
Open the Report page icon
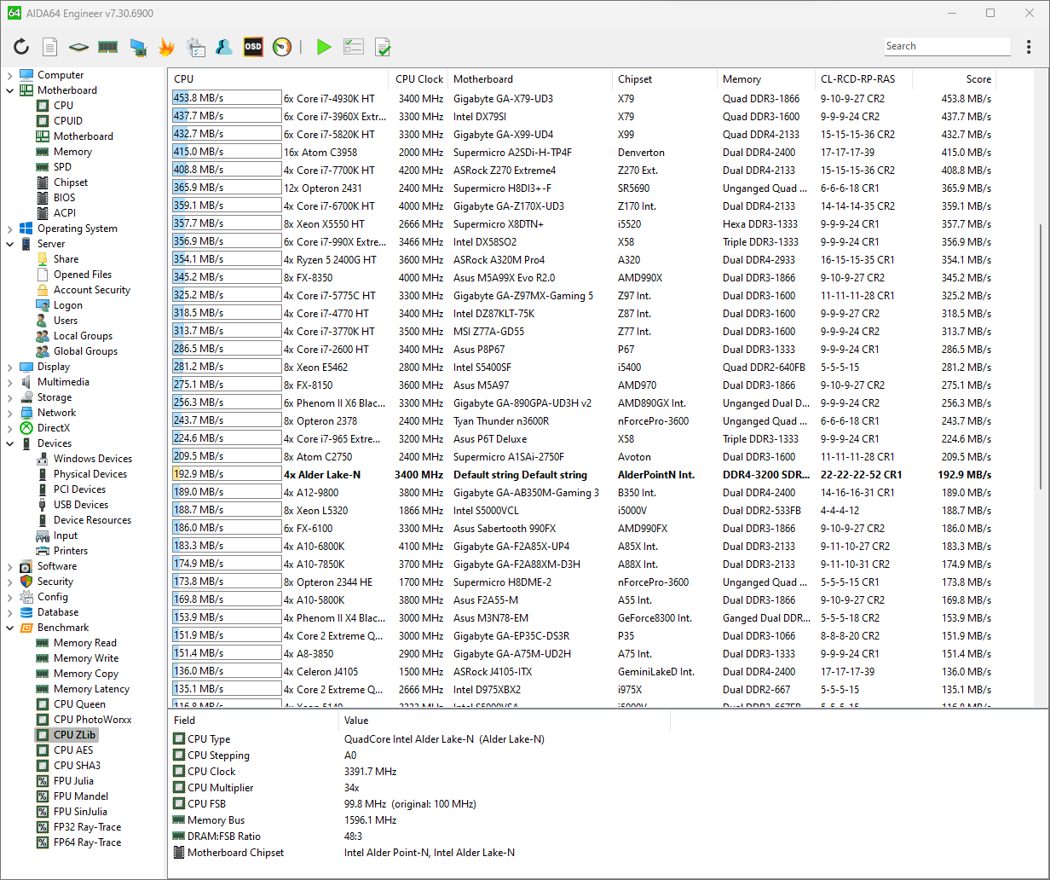click(x=50, y=47)
